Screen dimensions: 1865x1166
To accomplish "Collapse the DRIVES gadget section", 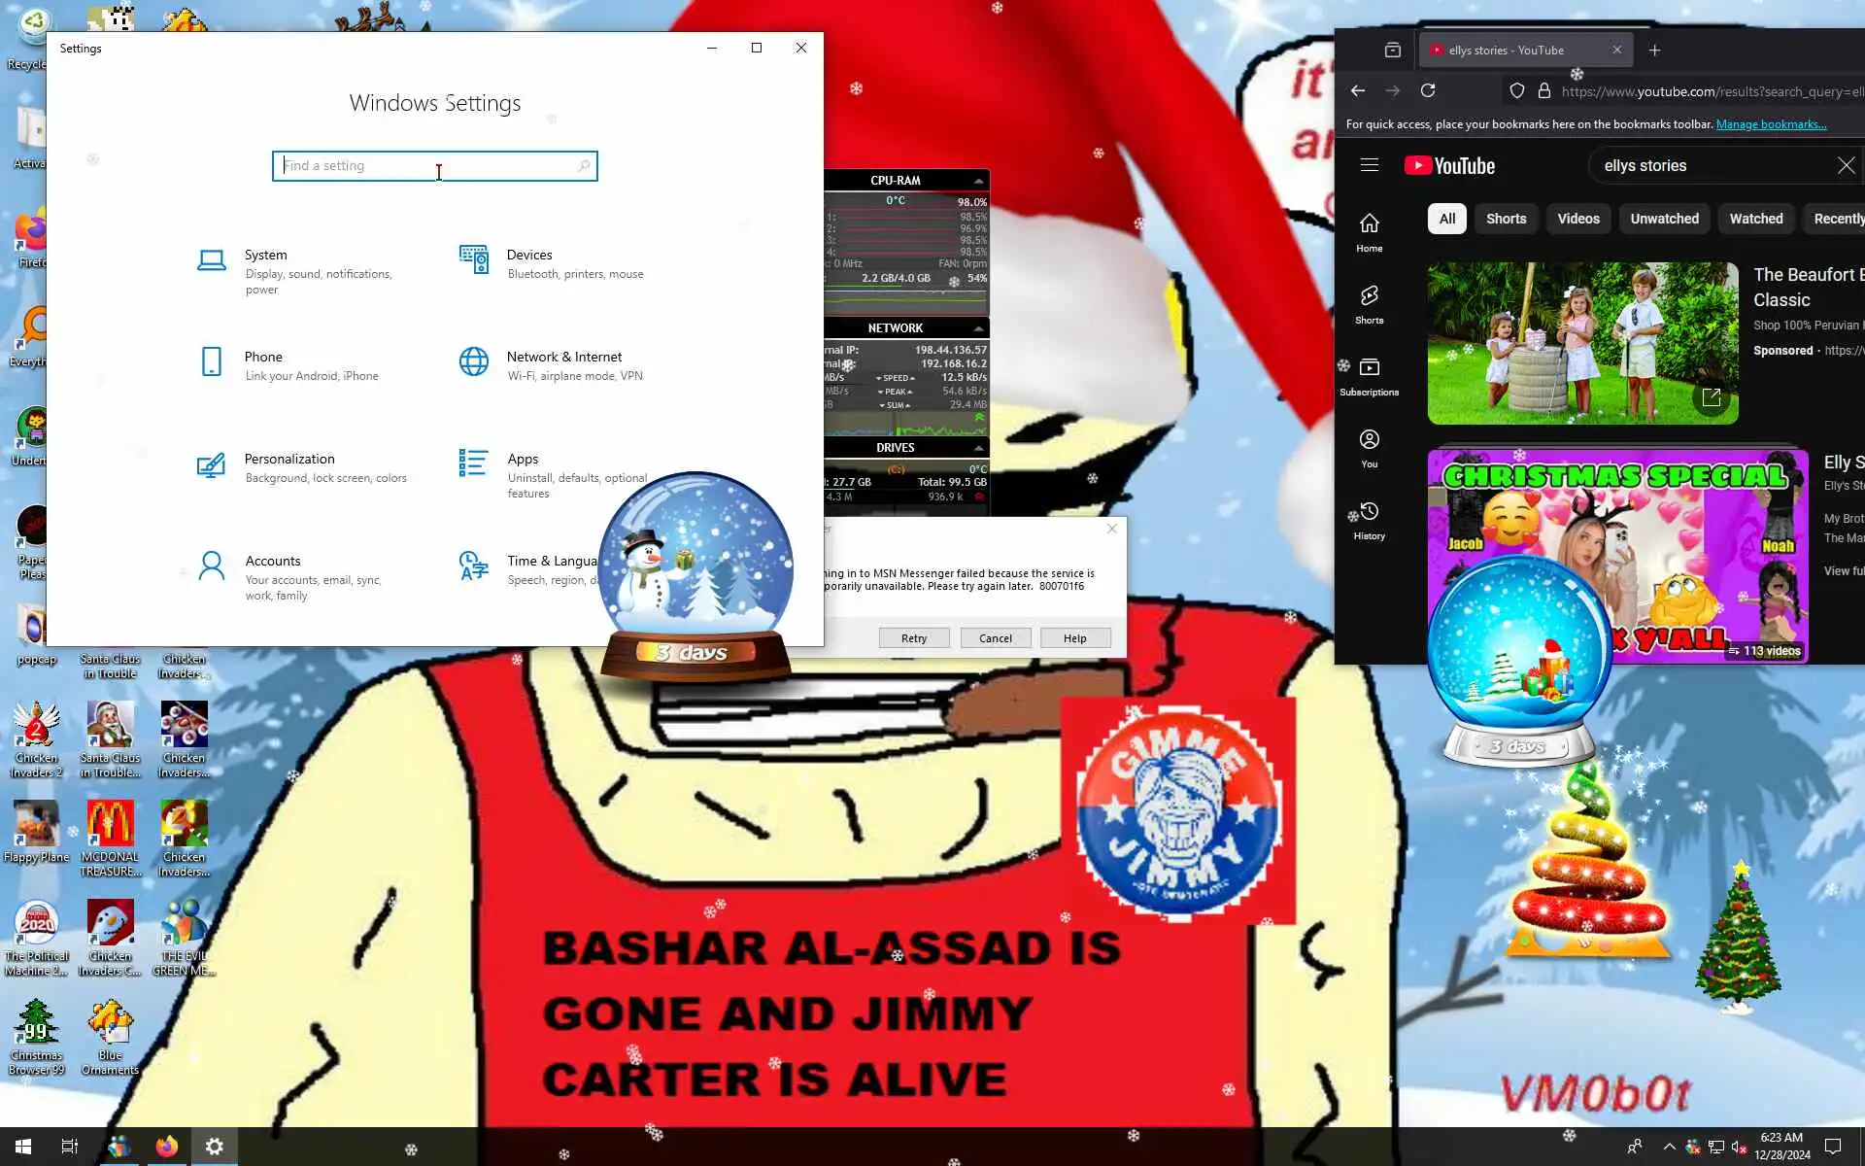I will pos(978,449).
